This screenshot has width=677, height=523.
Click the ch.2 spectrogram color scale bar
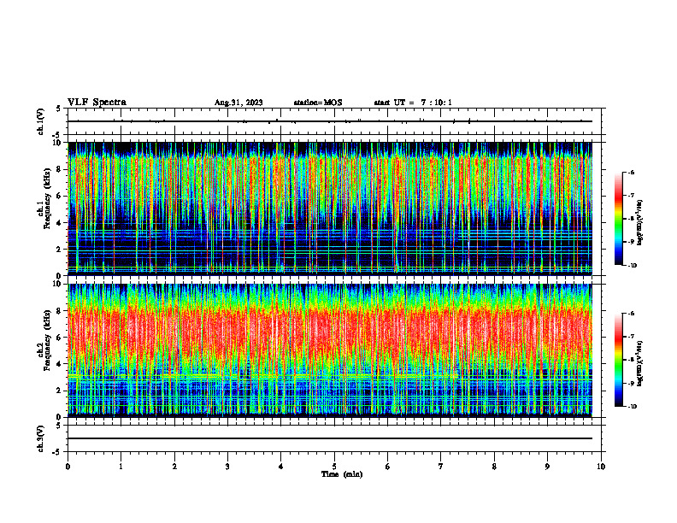click(619, 360)
